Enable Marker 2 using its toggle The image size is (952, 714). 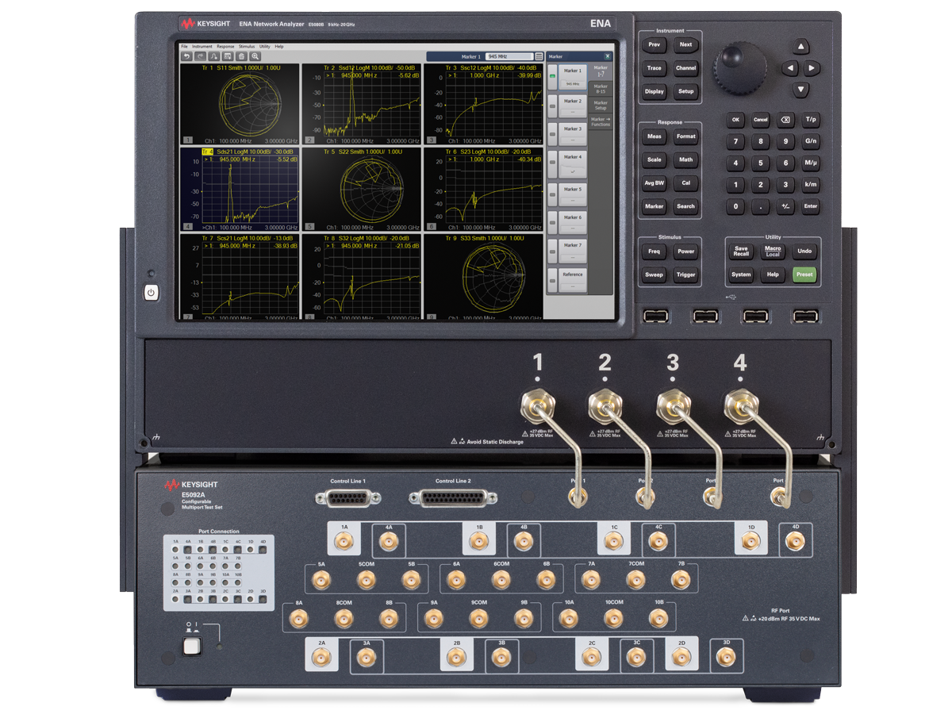(x=552, y=106)
